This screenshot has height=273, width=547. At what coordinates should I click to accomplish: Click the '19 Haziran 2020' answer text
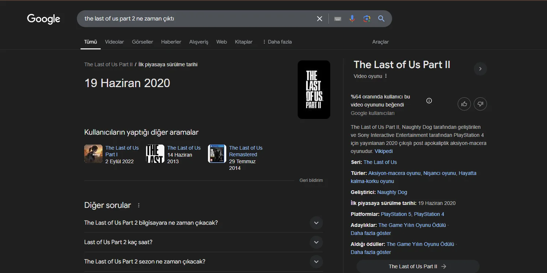[x=127, y=83]
